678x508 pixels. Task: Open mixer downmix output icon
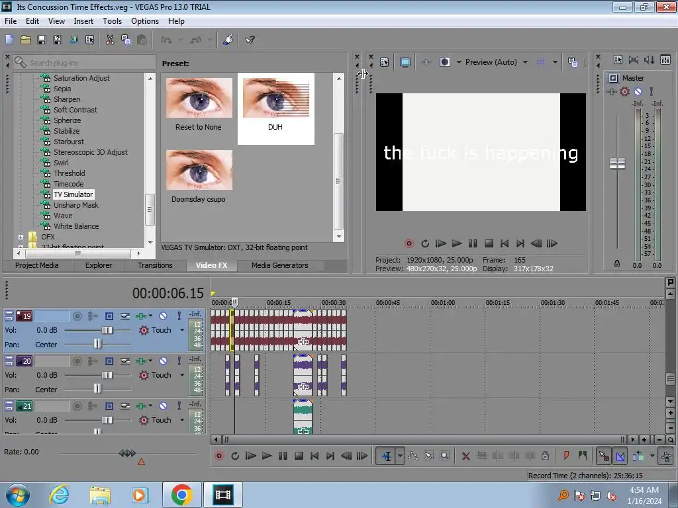point(634,60)
